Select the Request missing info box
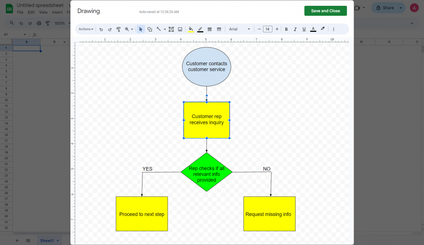The width and height of the screenshot is (424, 245). (269, 214)
